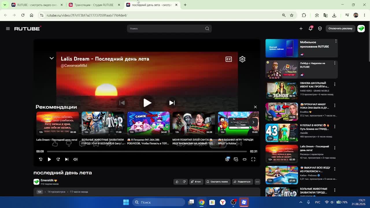Viewport: 370px width, 208px height.
Task: Open the Emeraldik channel name link
Action: 47,180
